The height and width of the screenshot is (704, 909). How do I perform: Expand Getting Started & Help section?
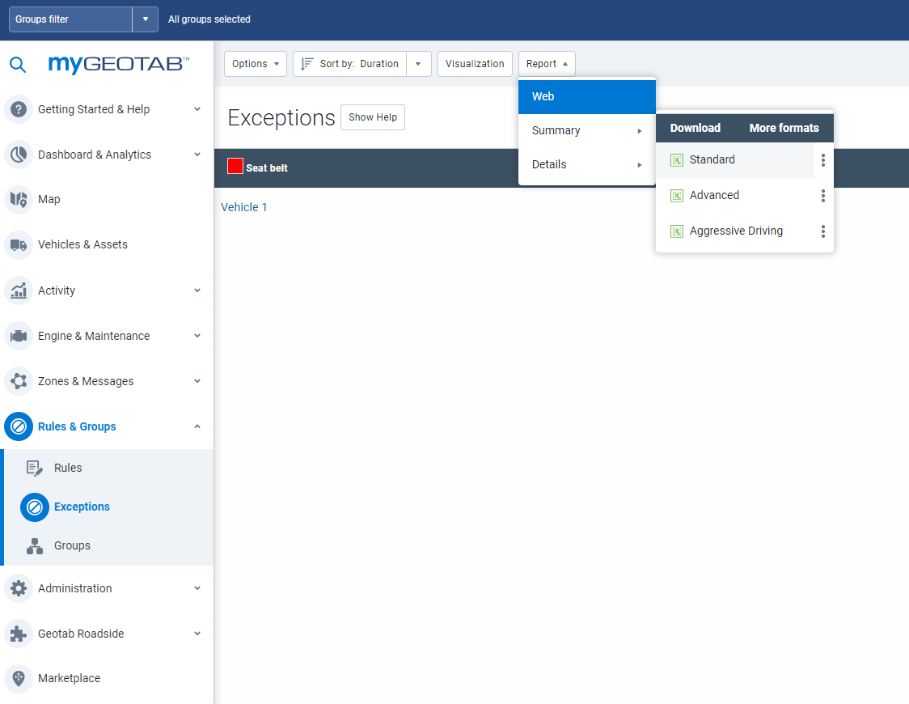(x=197, y=109)
